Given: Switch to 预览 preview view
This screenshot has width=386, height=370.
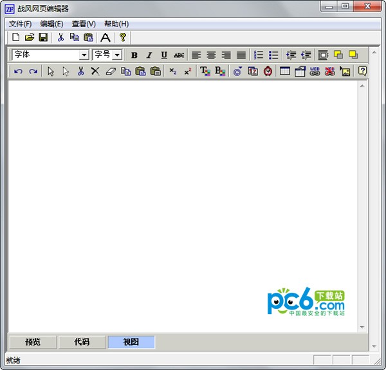Looking at the screenshot, I should 33,342.
